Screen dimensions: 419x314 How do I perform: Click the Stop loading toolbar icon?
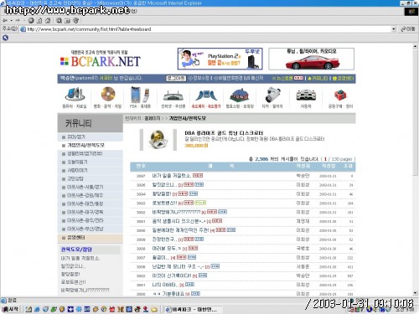[31, 20]
